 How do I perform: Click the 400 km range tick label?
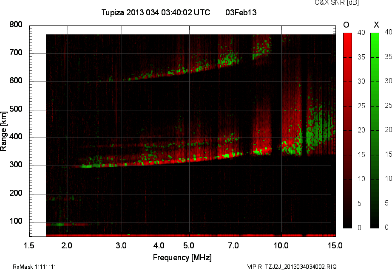16,137
